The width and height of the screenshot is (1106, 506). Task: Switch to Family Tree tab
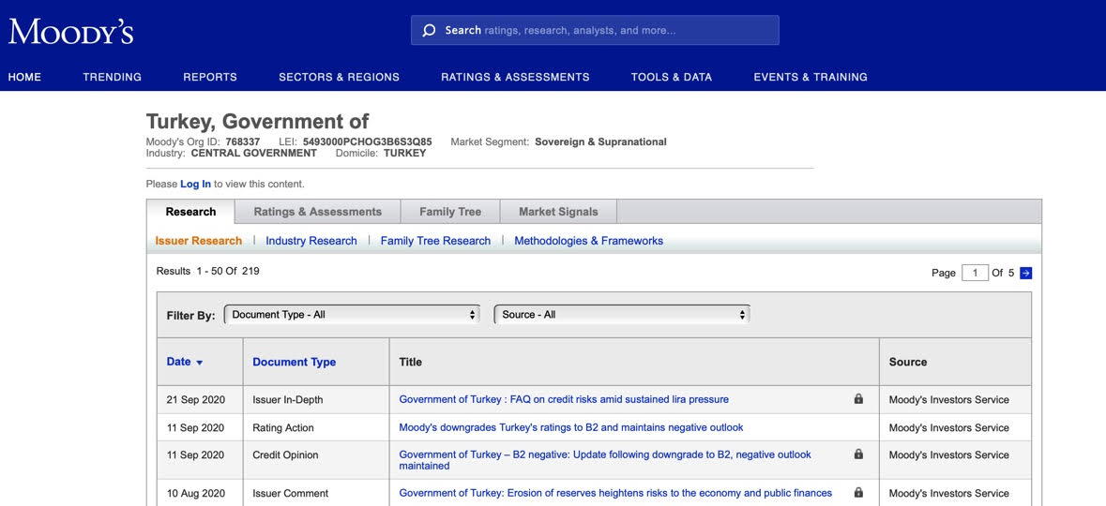pos(450,212)
